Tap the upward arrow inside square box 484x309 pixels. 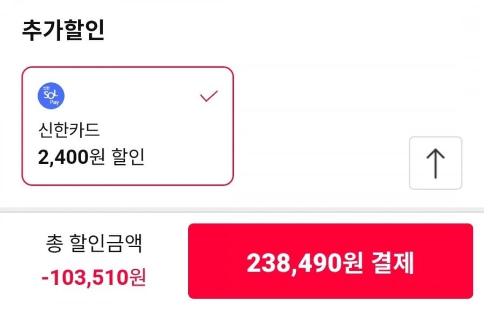tap(435, 163)
